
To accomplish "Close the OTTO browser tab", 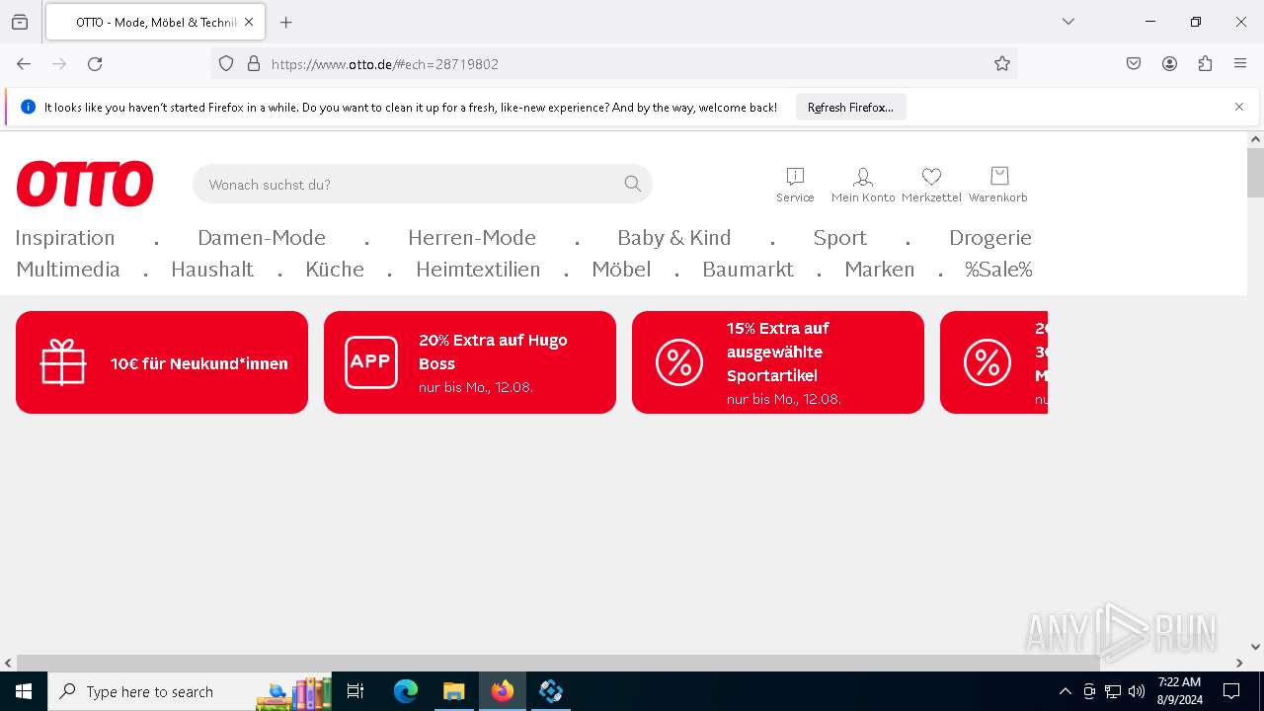I will click(249, 22).
